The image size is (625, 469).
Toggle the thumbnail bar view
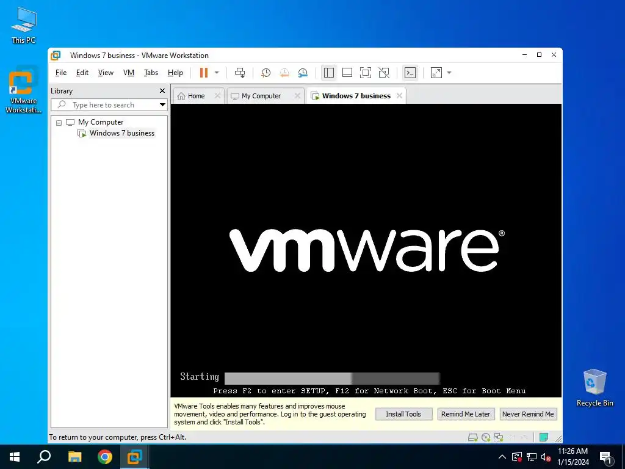pyautogui.click(x=347, y=73)
